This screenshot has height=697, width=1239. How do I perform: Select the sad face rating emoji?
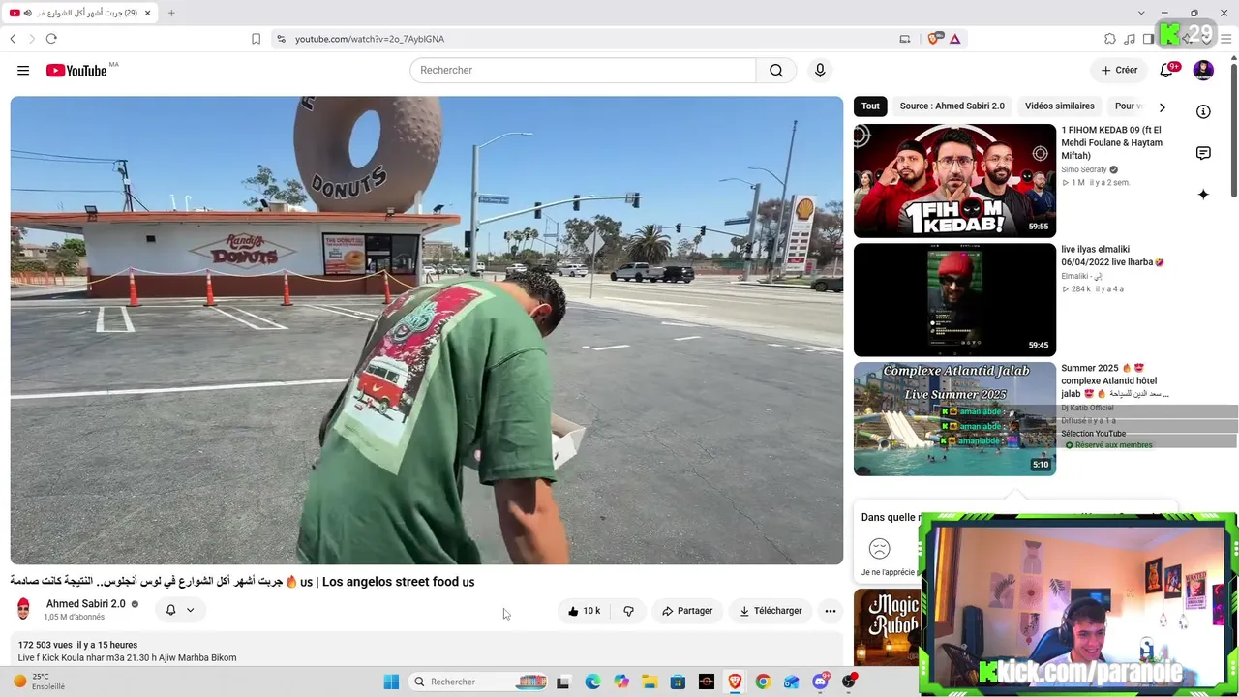[879, 549]
